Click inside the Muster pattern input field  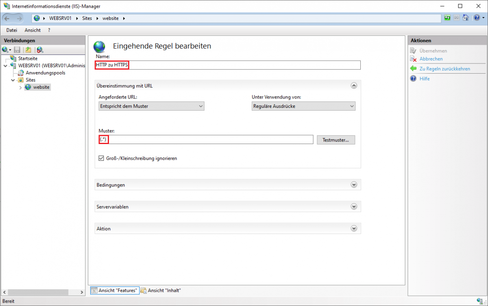click(x=203, y=139)
